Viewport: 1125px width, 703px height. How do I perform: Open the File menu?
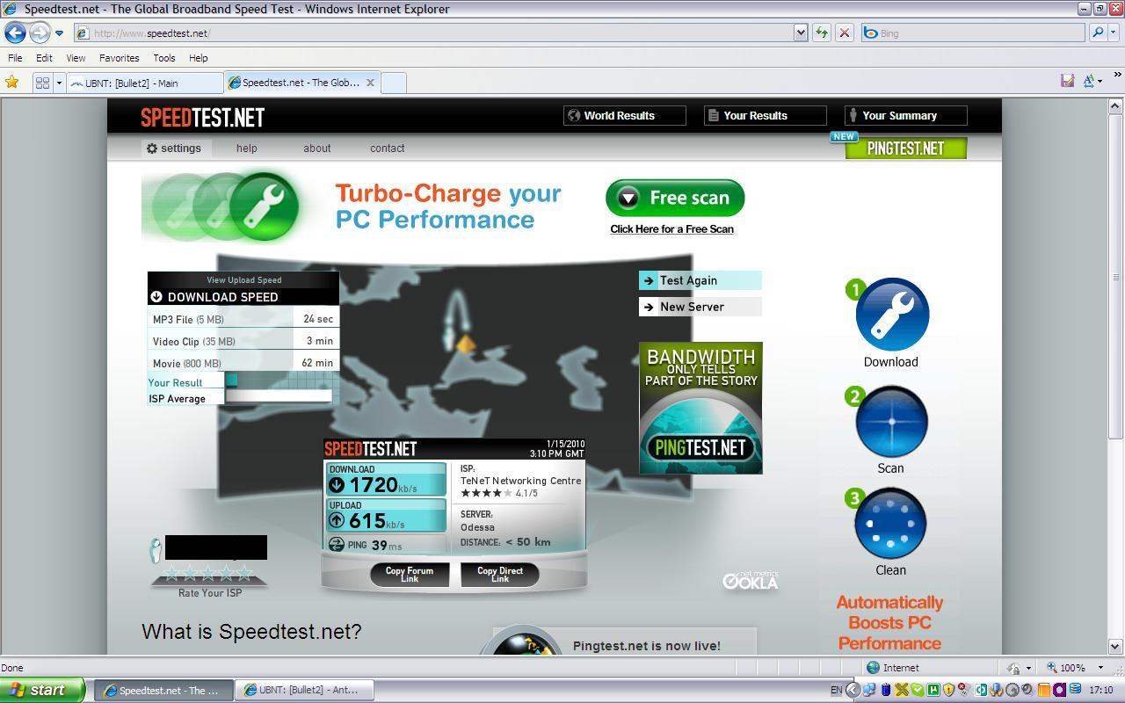click(15, 58)
